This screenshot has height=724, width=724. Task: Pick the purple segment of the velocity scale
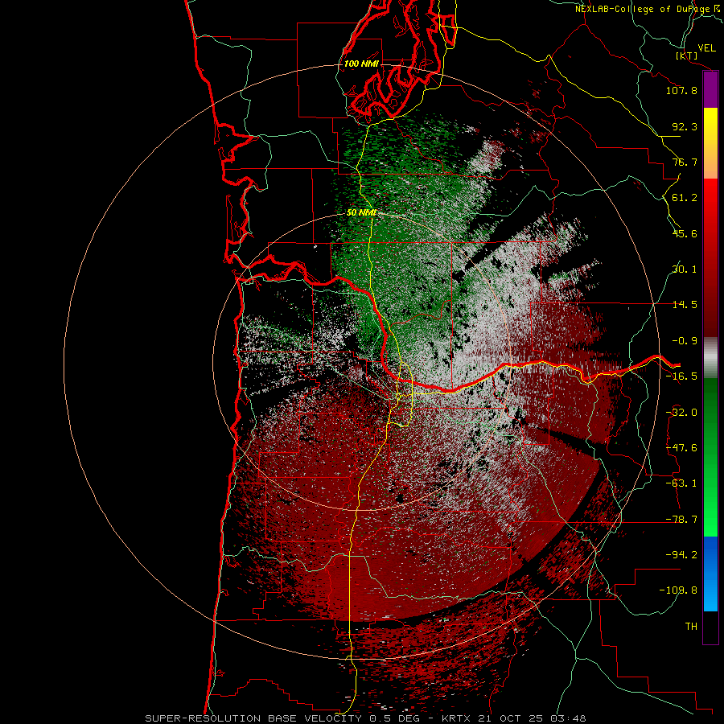click(x=710, y=90)
